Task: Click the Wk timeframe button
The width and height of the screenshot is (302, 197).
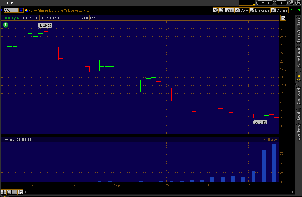Action: pyautogui.click(x=229, y=10)
